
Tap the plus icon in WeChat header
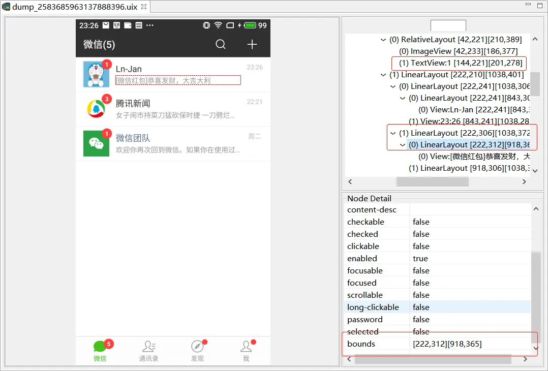click(x=252, y=44)
